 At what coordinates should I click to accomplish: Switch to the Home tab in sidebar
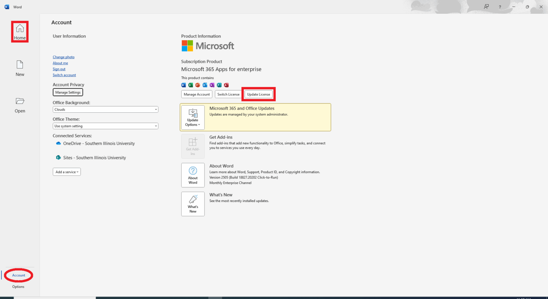20,31
